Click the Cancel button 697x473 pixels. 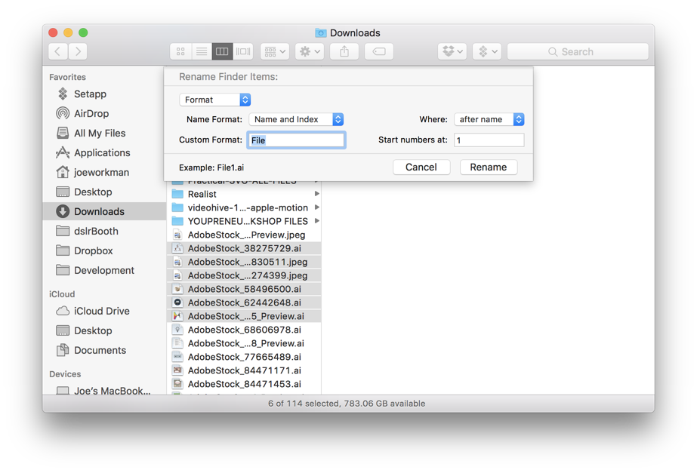(421, 167)
